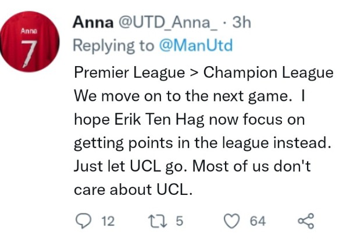Click the number 7 on the avatar jersey

[x=29, y=53]
